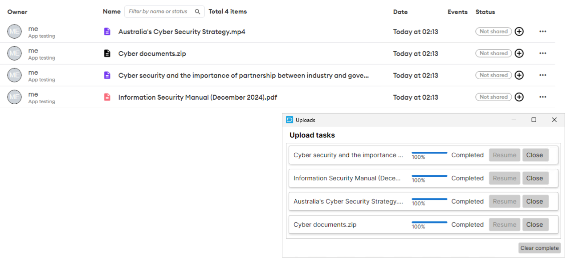Click the Status column header

point(485,12)
